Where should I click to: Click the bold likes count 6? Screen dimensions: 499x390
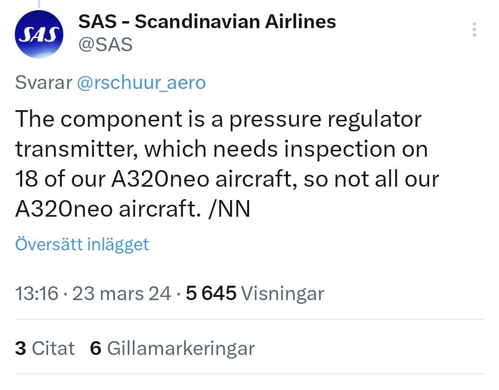(x=96, y=348)
